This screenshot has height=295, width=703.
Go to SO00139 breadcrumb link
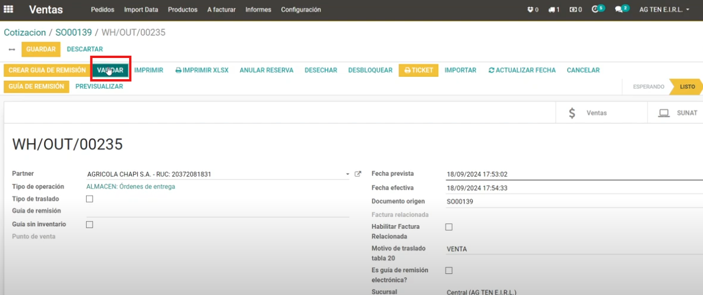73,32
